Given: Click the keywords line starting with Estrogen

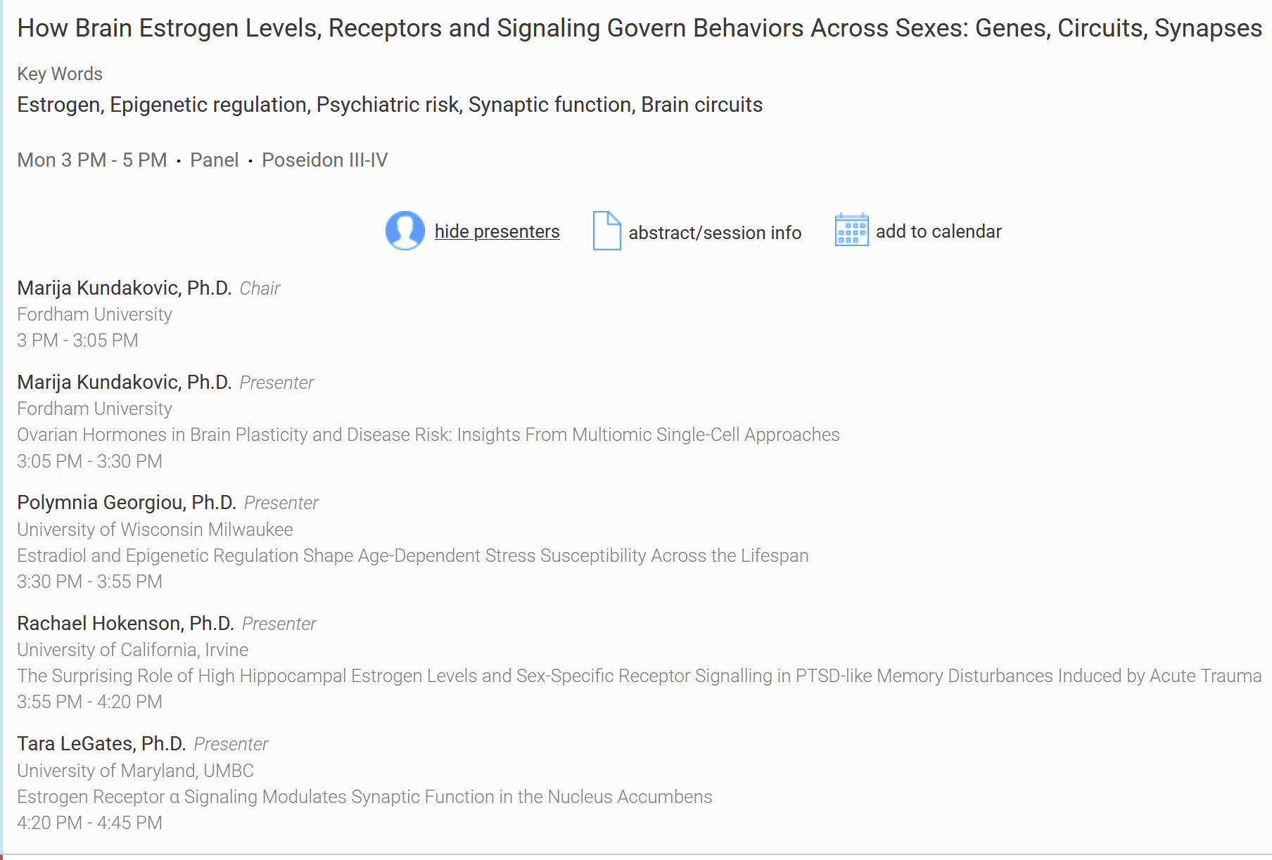Looking at the screenshot, I should pos(389,105).
